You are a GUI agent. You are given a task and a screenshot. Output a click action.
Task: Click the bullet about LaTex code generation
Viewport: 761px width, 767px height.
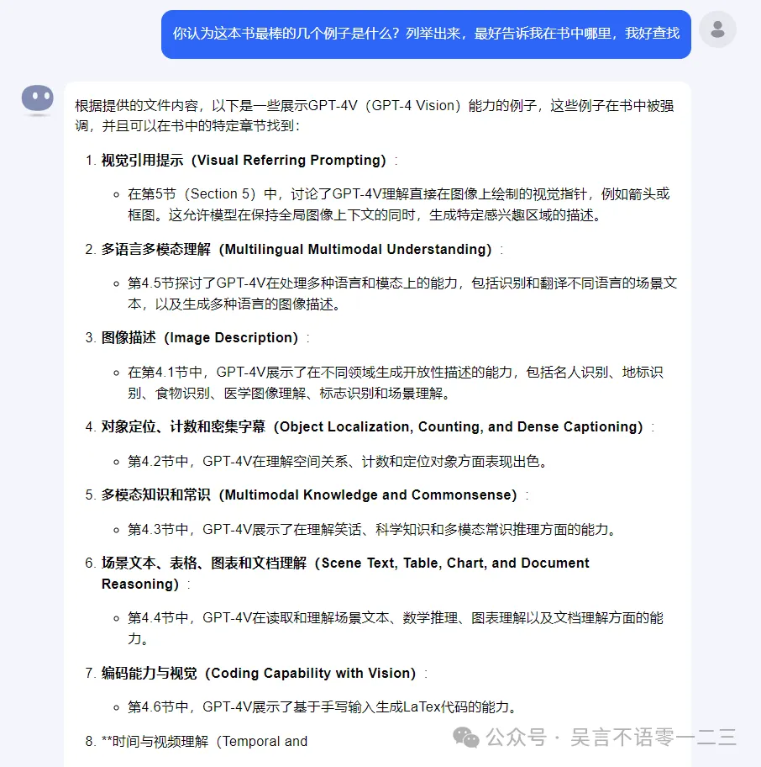[x=322, y=706]
